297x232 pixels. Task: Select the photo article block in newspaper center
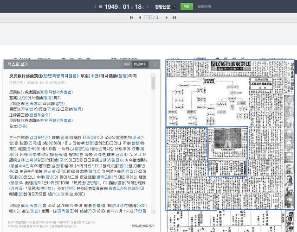coord(228,143)
